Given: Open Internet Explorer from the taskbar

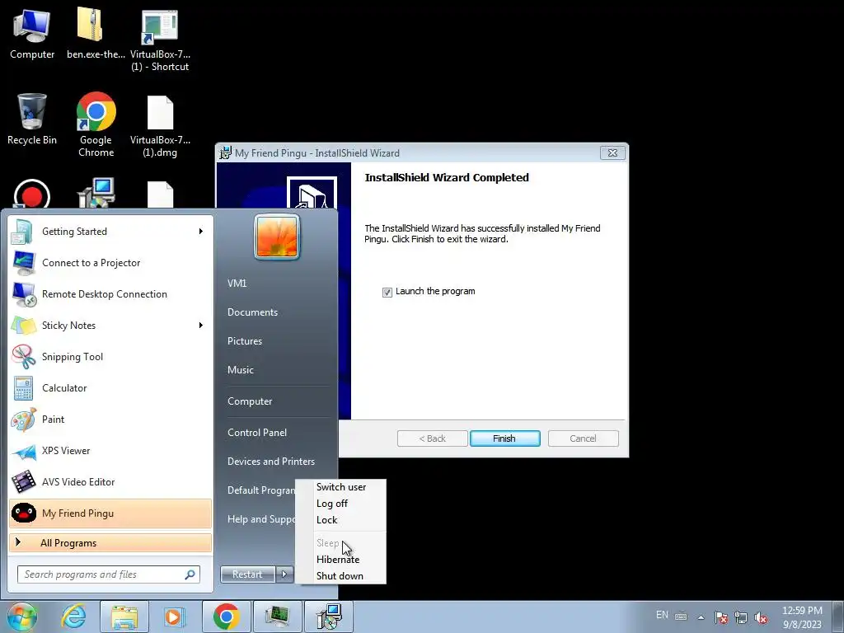Looking at the screenshot, I should [73, 617].
